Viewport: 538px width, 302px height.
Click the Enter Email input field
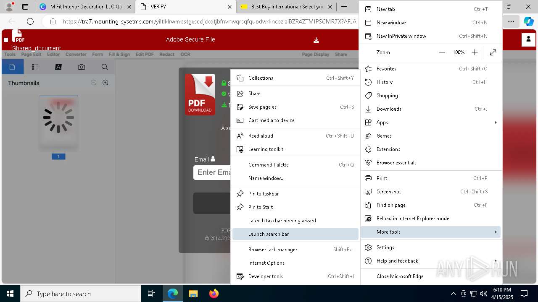(x=212, y=172)
